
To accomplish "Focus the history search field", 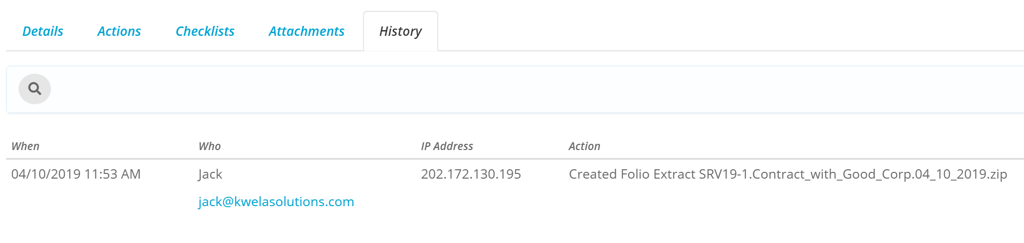I will pyautogui.click(x=535, y=89).
